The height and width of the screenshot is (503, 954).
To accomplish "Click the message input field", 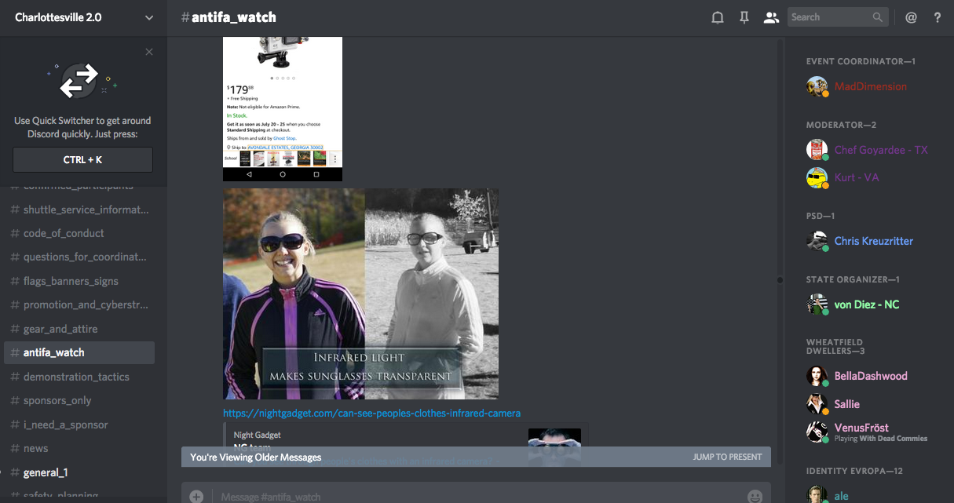I will tap(471, 496).
